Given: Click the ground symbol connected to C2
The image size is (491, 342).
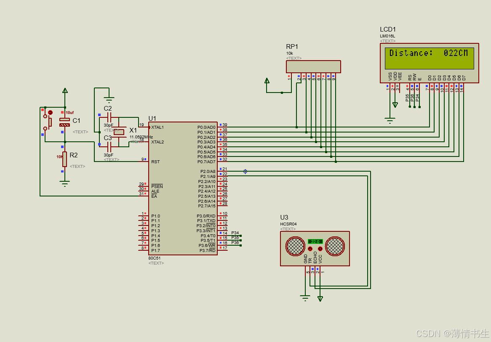Looking at the screenshot, I should (x=109, y=100).
